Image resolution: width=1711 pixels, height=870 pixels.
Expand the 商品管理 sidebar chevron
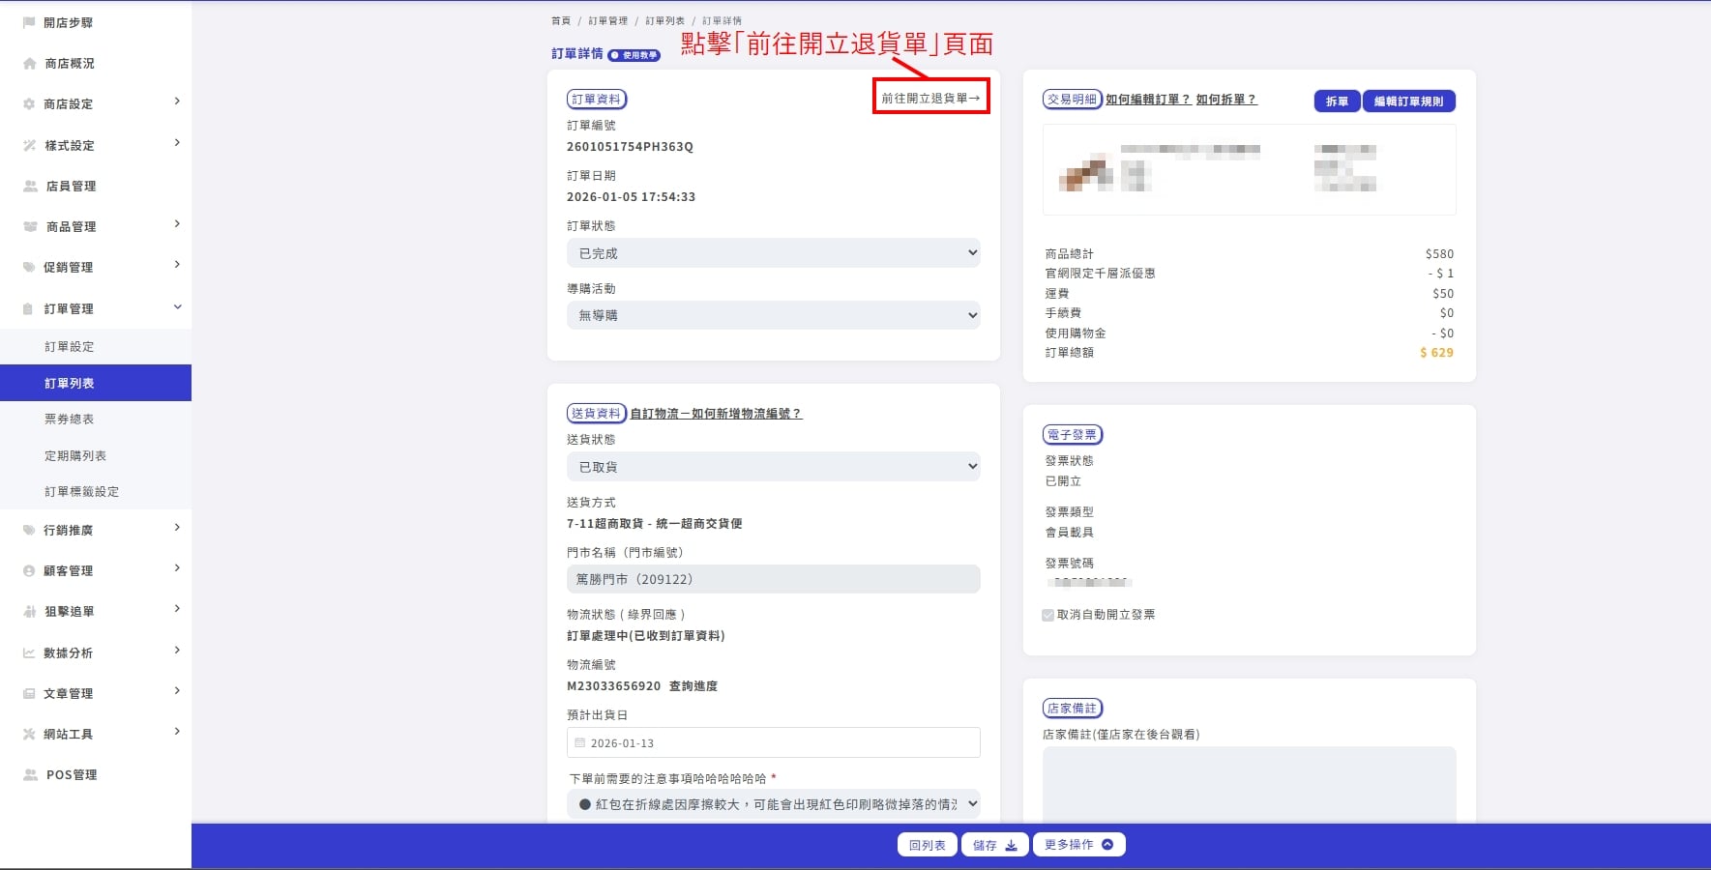tap(177, 224)
